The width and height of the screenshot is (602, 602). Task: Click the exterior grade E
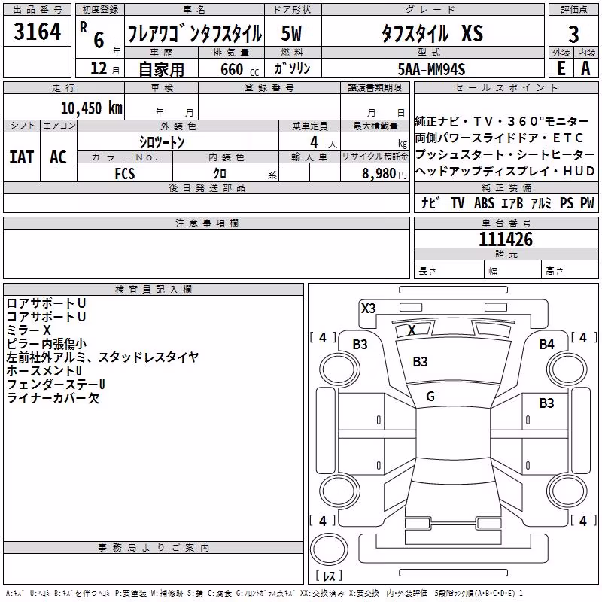(x=561, y=68)
